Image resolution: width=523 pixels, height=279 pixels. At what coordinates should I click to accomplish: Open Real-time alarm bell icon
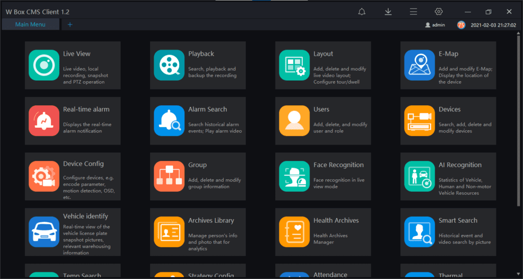(x=44, y=121)
